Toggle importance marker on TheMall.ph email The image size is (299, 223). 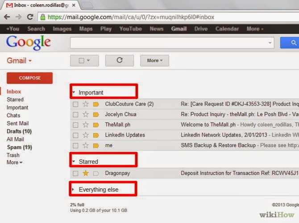click(x=96, y=125)
